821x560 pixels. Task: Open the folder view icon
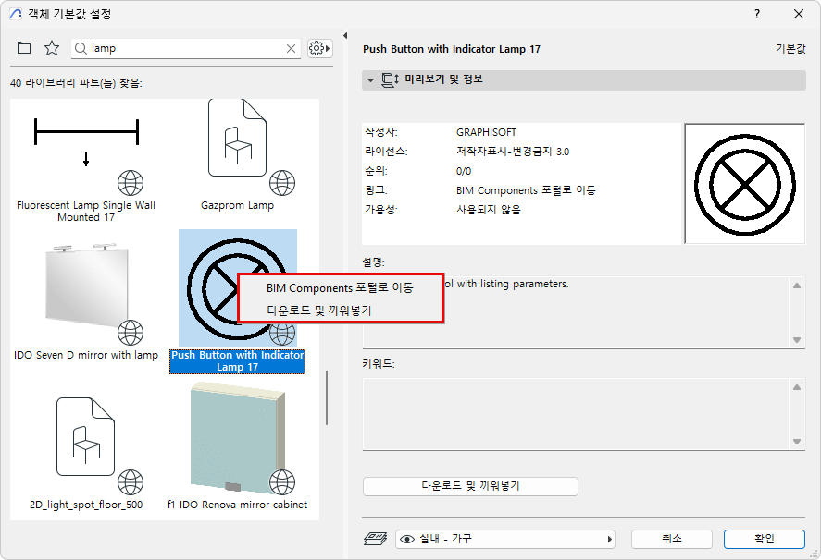point(24,48)
